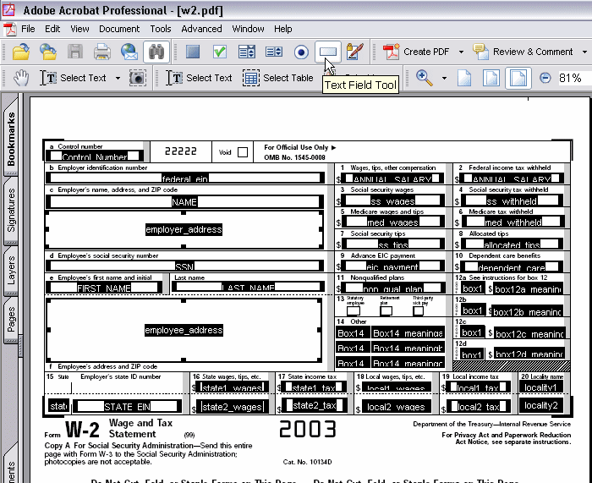Click the Fit Width page icon

pos(518,78)
